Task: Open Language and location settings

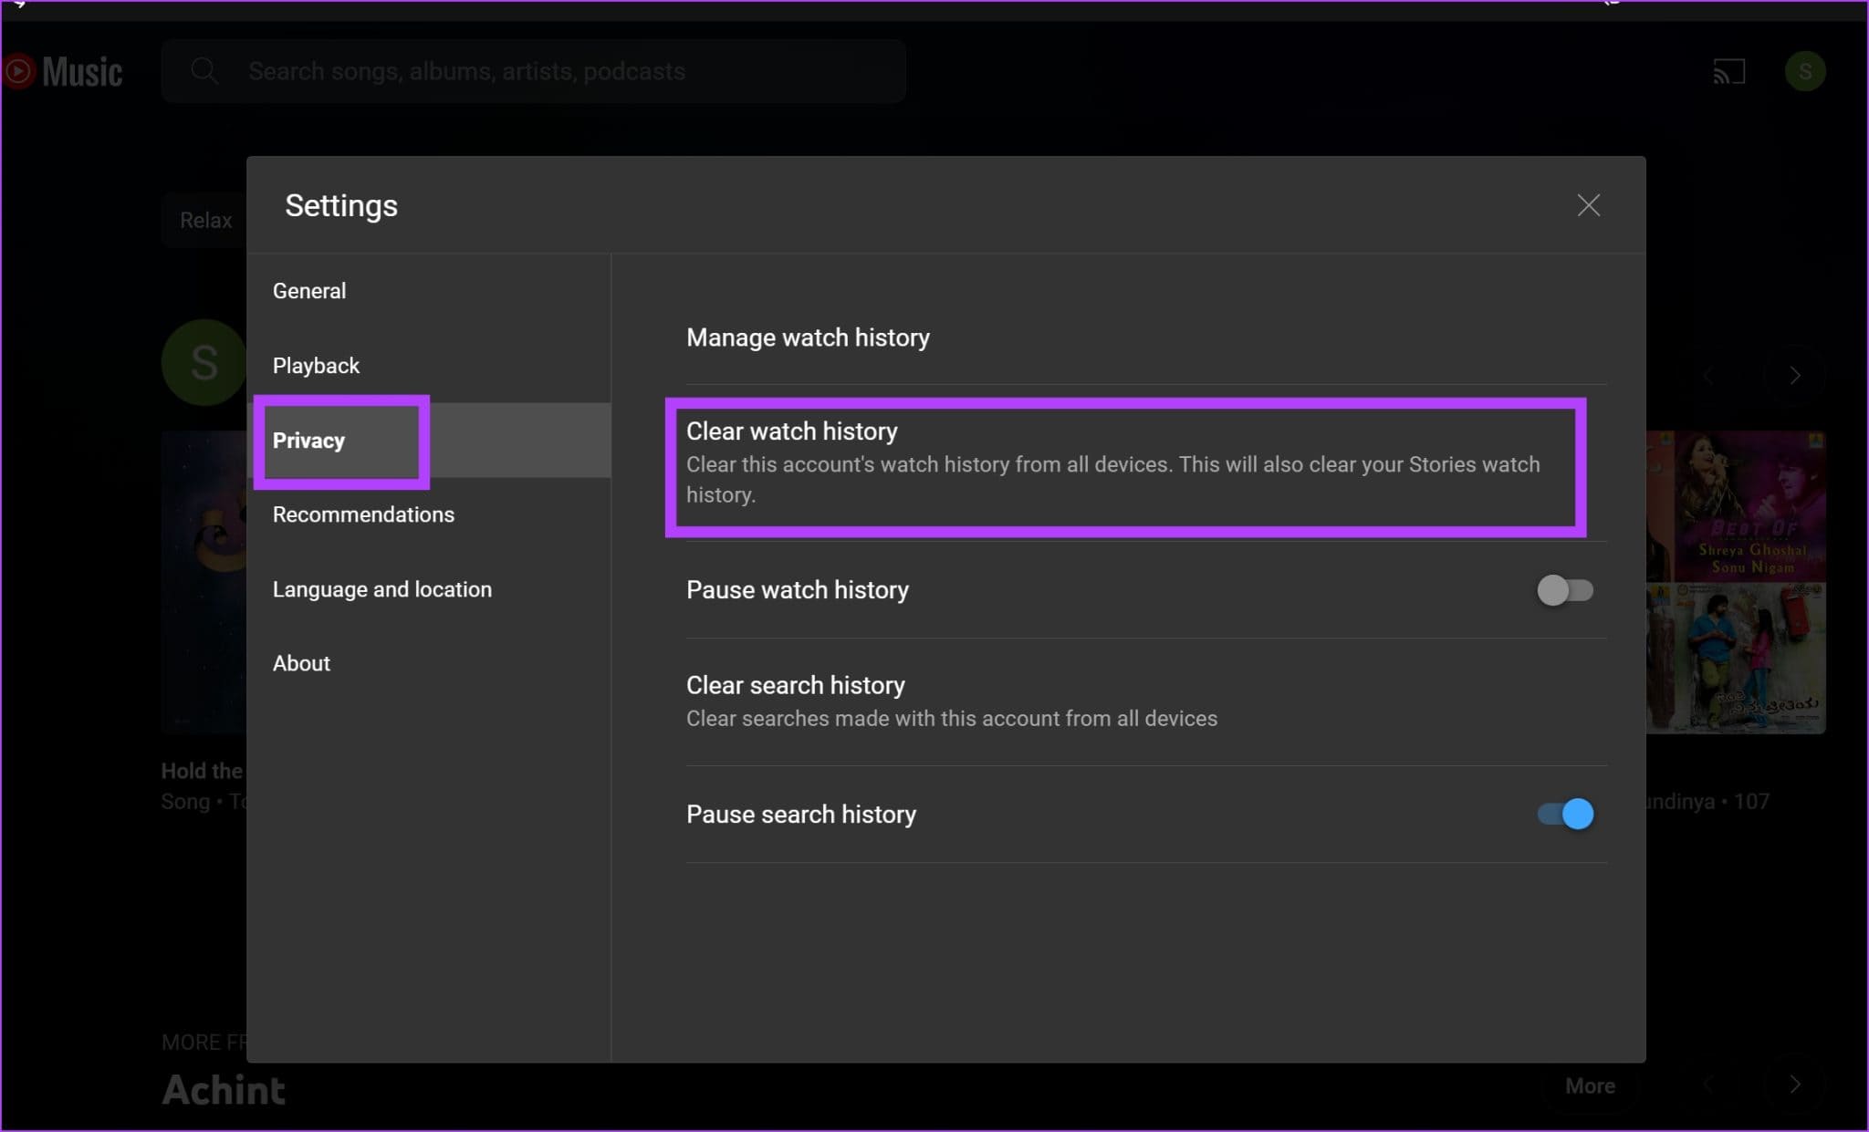Action: pos(428,589)
